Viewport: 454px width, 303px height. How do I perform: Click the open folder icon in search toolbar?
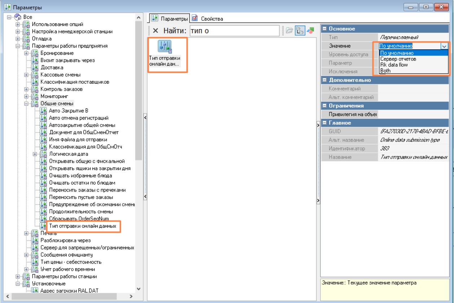point(289,31)
